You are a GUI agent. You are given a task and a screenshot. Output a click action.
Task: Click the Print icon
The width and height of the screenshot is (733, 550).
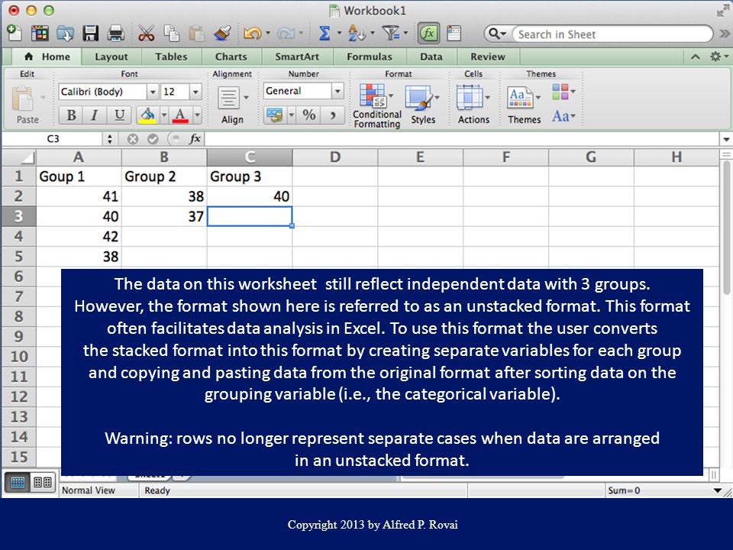(x=115, y=34)
